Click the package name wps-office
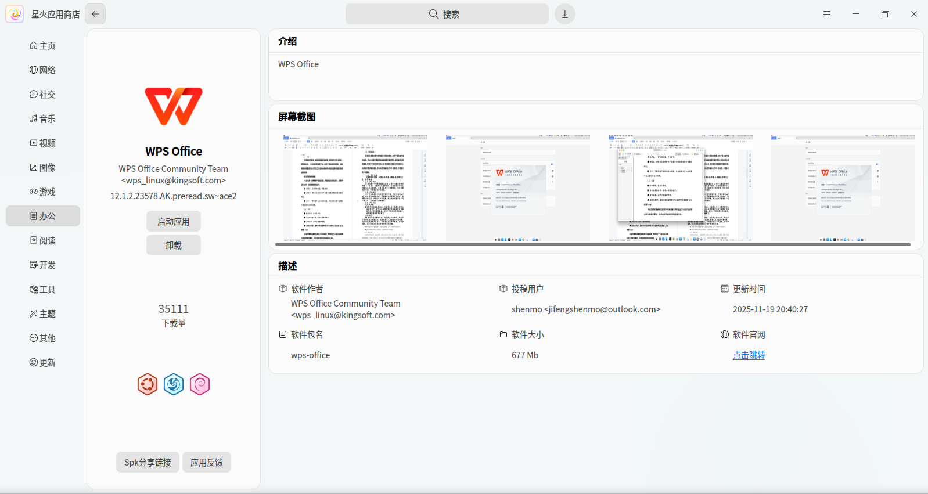This screenshot has width=928, height=494. pyautogui.click(x=310, y=355)
